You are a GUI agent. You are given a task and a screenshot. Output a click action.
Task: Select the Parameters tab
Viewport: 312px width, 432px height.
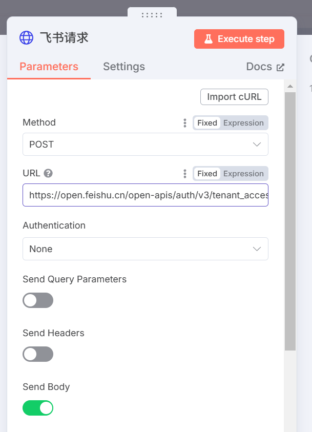click(49, 67)
